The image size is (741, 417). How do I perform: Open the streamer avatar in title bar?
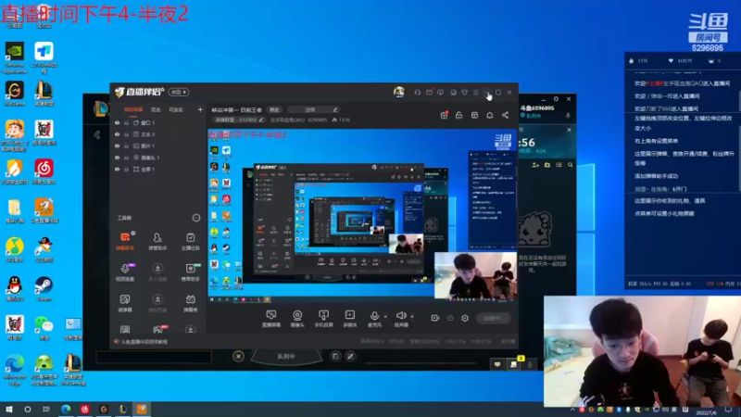(x=399, y=92)
